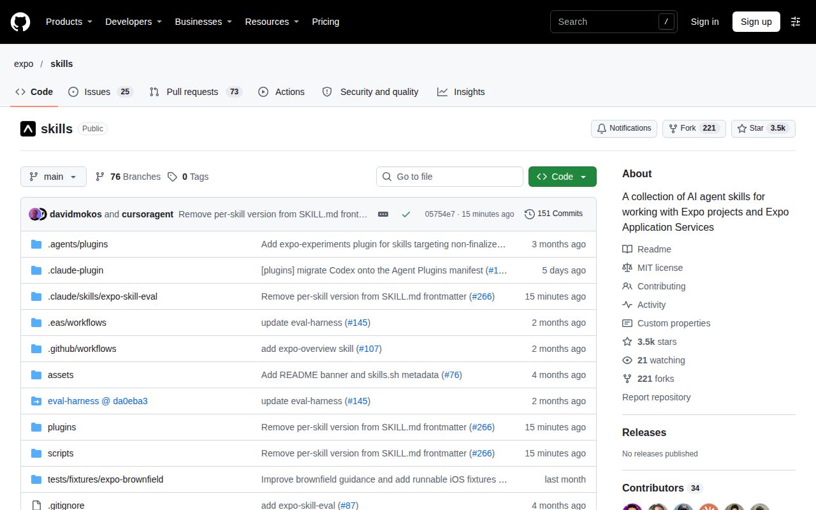Open commit hash 05754e7
This screenshot has width=816, height=510.
pos(440,214)
